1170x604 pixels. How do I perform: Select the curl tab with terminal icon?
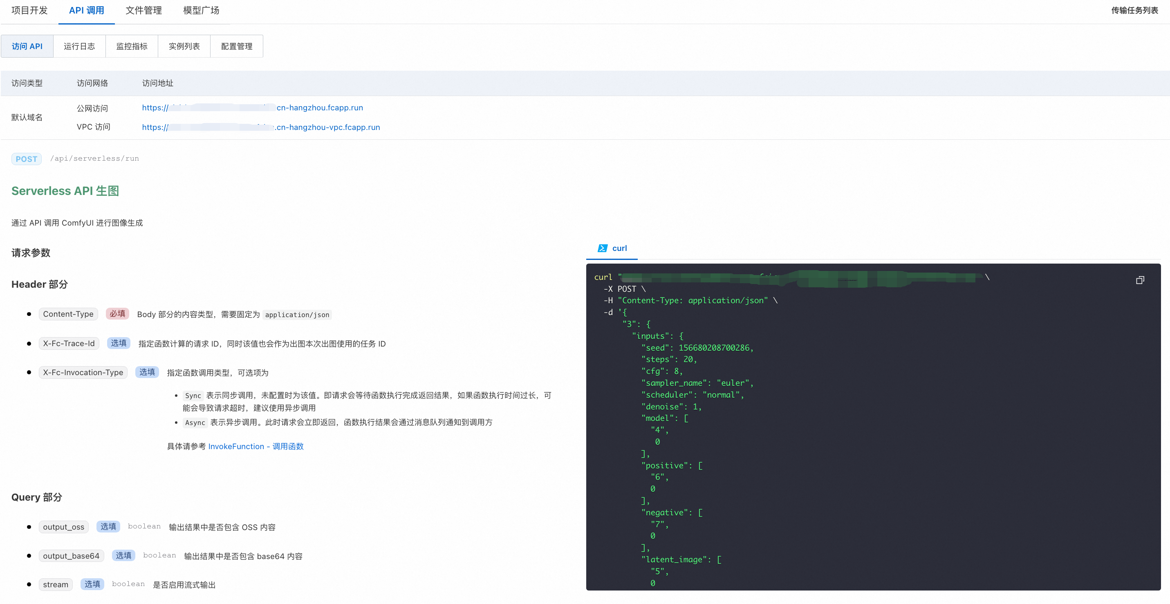pyautogui.click(x=612, y=248)
